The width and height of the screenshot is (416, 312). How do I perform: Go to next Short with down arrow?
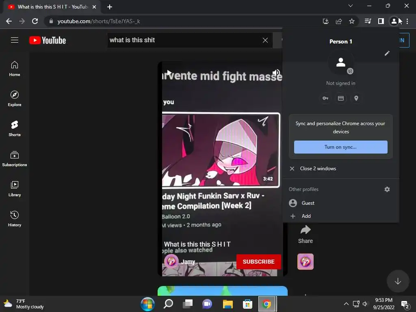click(398, 281)
